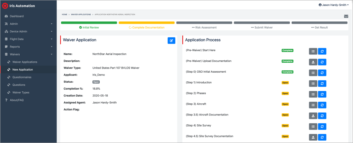
Task: Refresh the Step 4 Site Survey row
Action: [322, 126]
